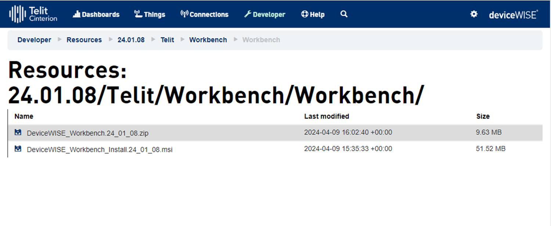Click the download icon for the .zip file
Screen dimensions: 551x226
(18, 132)
